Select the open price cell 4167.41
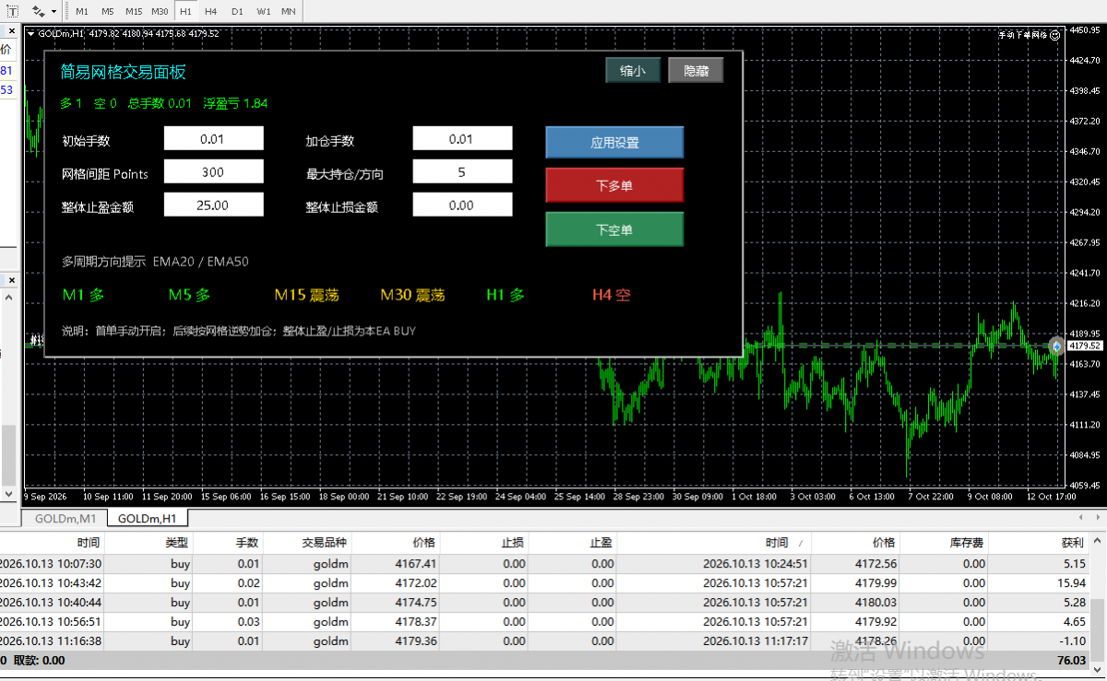 click(x=416, y=564)
